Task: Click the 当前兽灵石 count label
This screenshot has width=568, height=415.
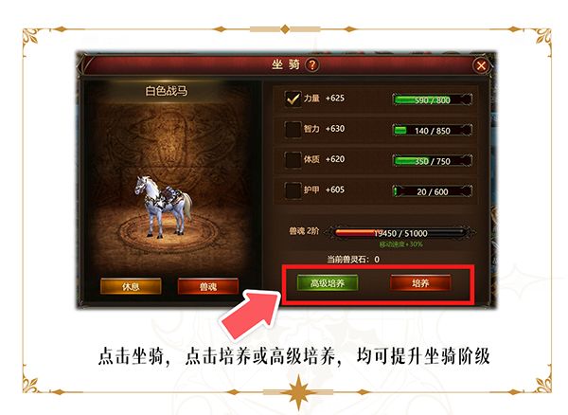Action: click(353, 260)
